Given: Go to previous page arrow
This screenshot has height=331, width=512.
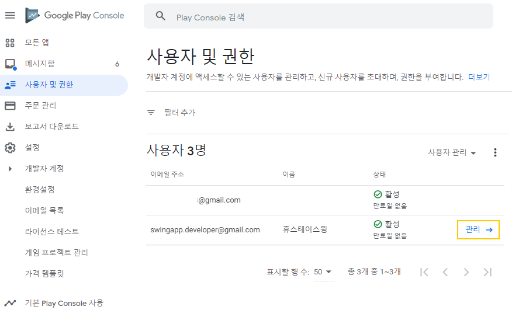Looking at the screenshot, I should click(x=445, y=272).
